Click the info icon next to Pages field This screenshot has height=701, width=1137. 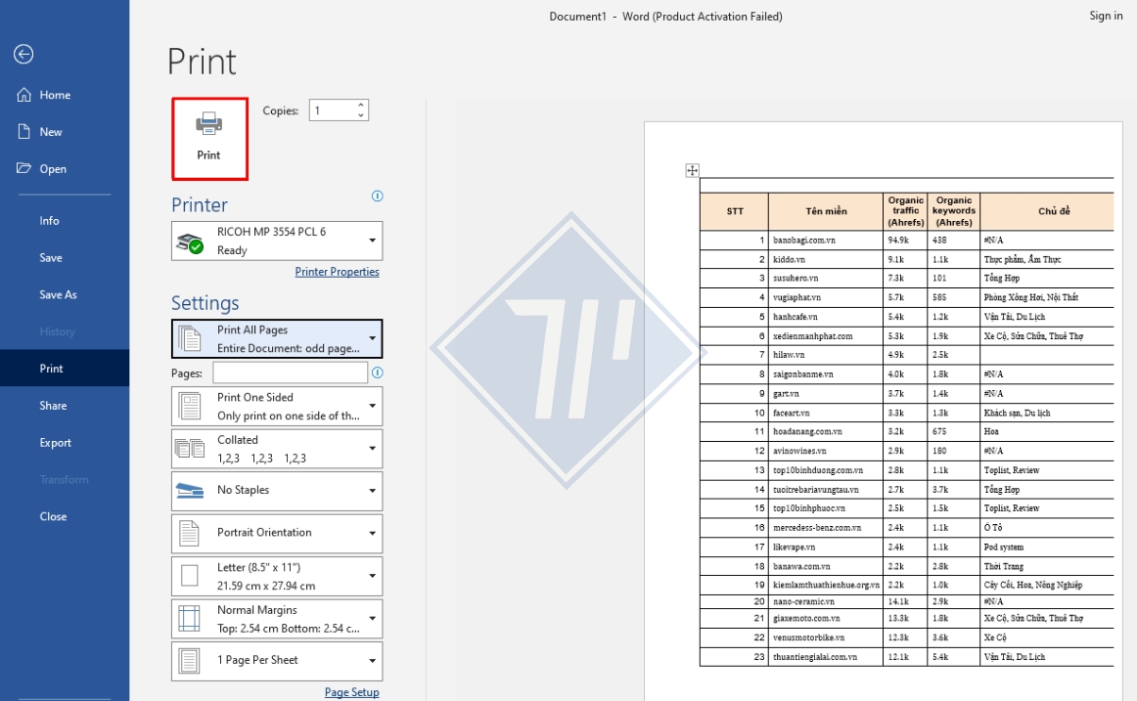(x=378, y=372)
